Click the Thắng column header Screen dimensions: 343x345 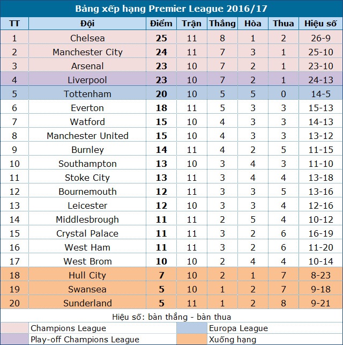click(x=222, y=24)
